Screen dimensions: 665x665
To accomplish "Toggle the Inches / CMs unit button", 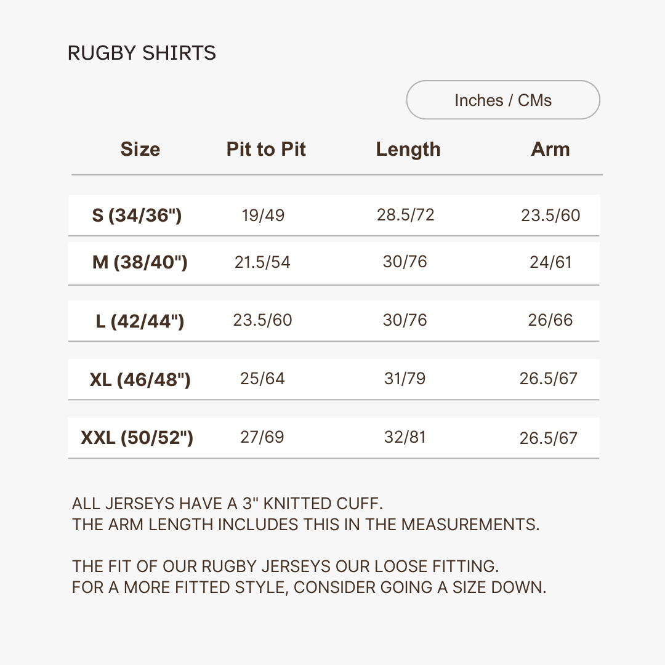I will point(502,100).
